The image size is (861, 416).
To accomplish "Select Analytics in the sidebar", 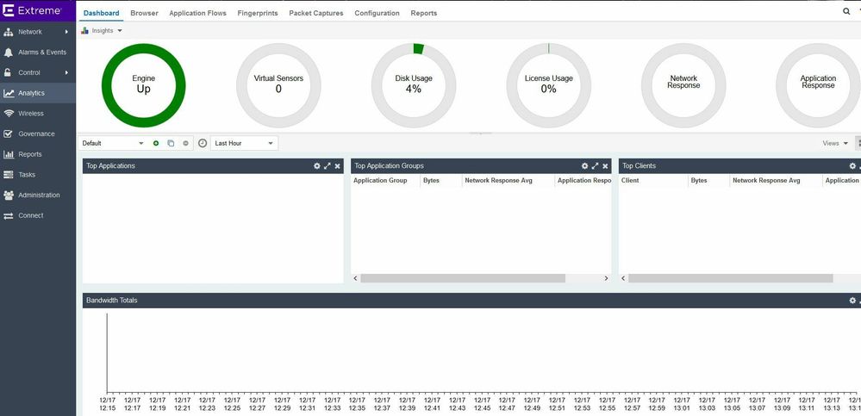I will pos(38,93).
